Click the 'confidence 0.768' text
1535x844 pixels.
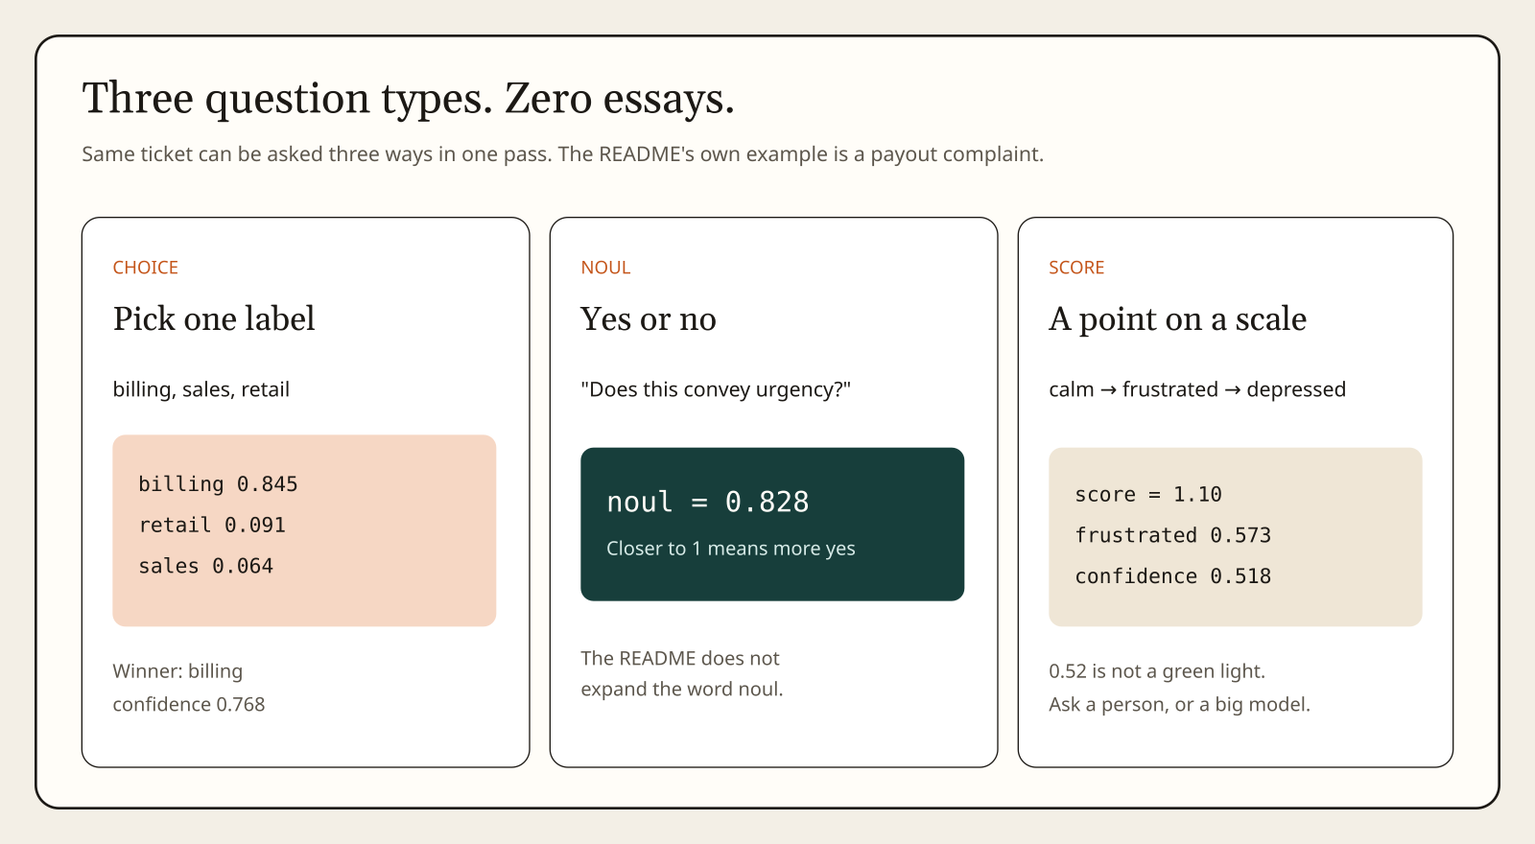click(x=189, y=704)
